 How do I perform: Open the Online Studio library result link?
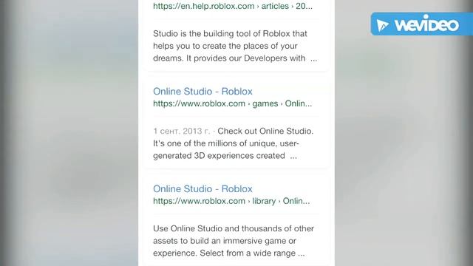[203, 189]
